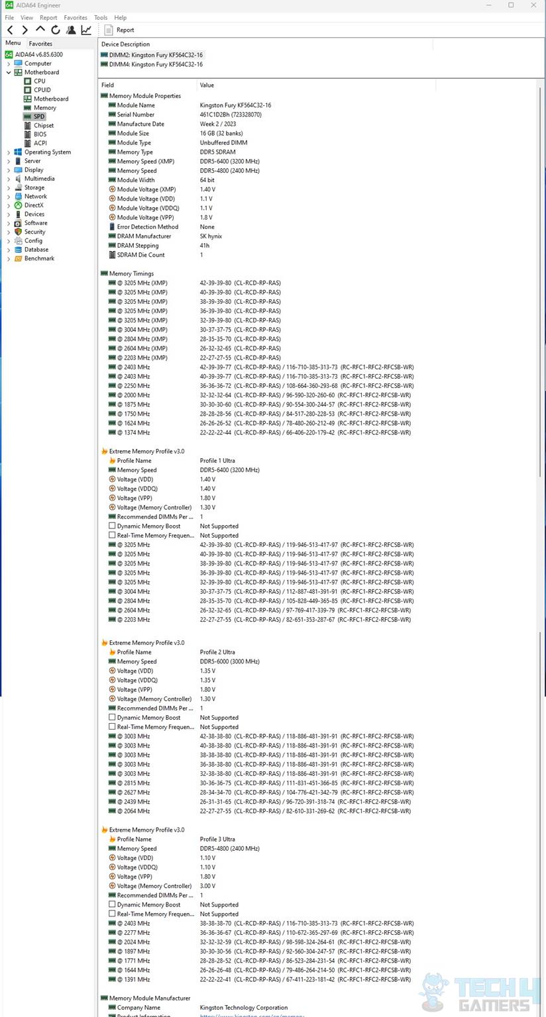
Task: Expand the Storage tree node
Action: [9, 187]
